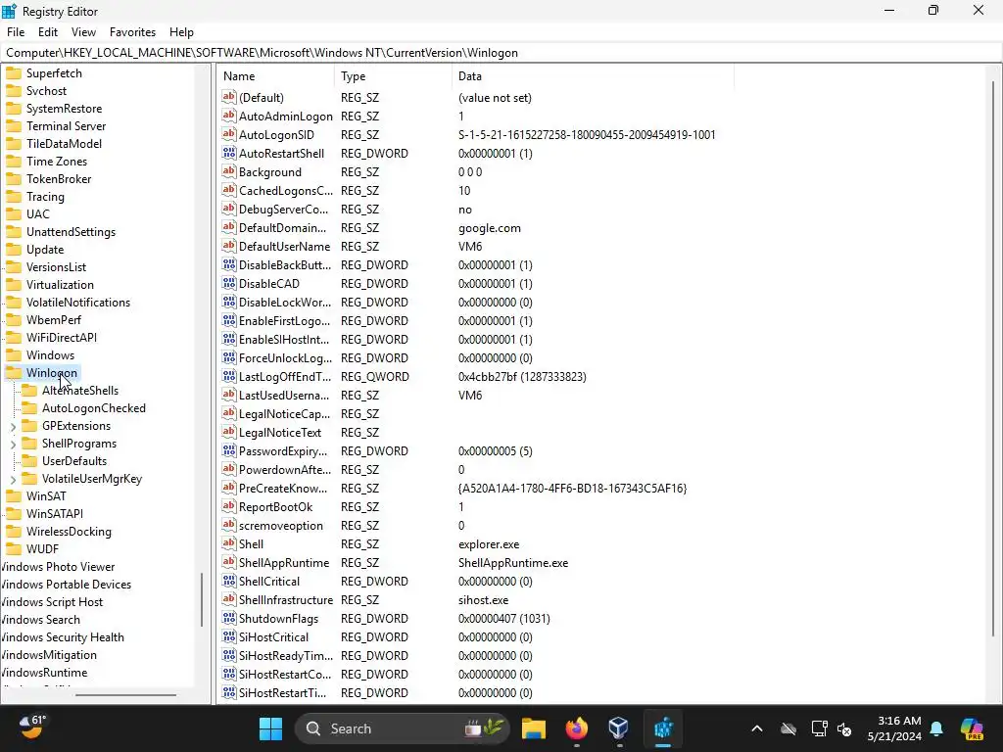Click the SiHostCritical value icon

click(228, 636)
